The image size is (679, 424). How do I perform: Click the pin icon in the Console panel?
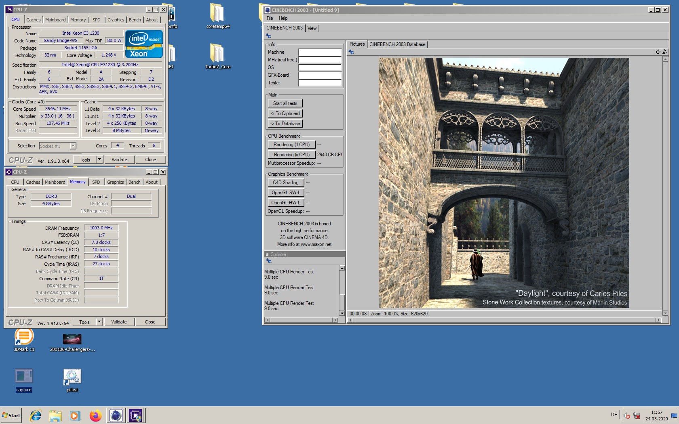[x=269, y=261]
